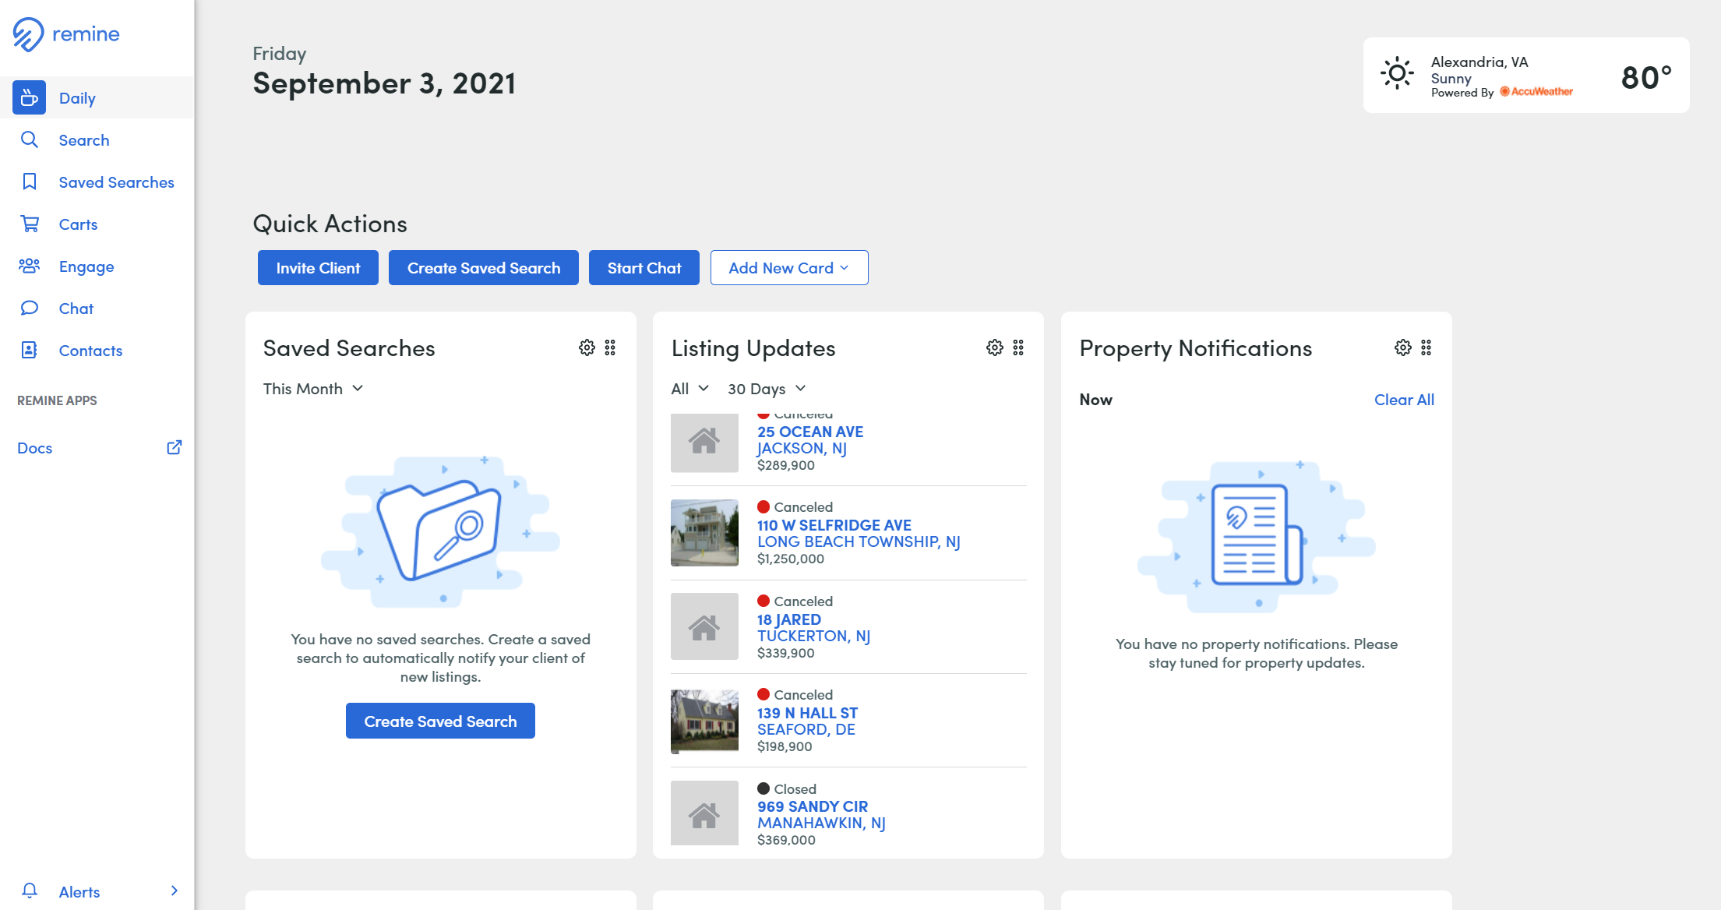Click the Remine logo
This screenshot has height=910, width=1721.
tap(66, 34)
